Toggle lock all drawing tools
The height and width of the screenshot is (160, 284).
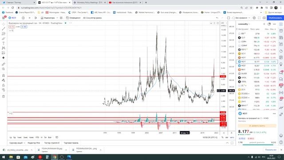(4, 85)
